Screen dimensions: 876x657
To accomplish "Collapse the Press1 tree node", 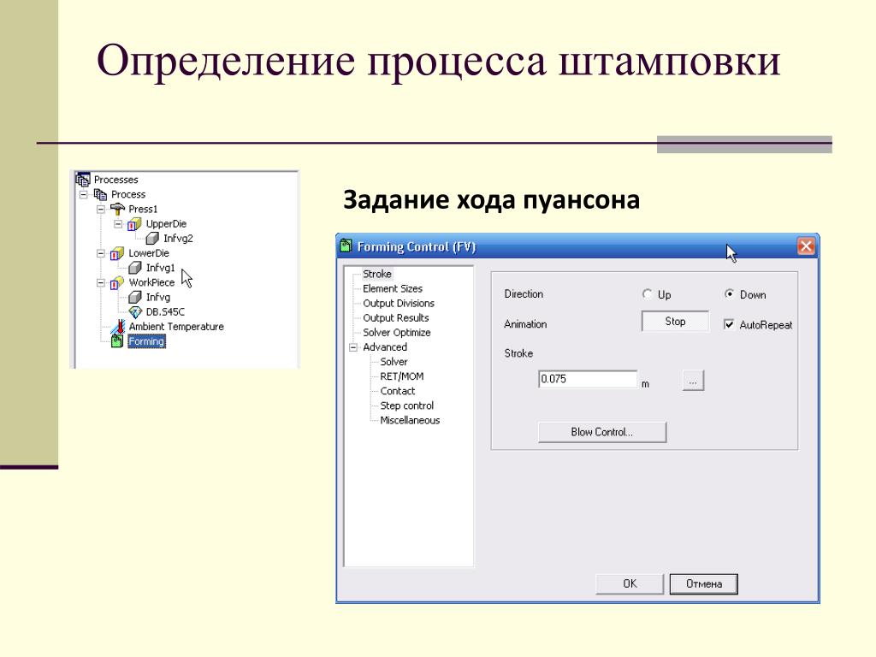I will (101, 209).
